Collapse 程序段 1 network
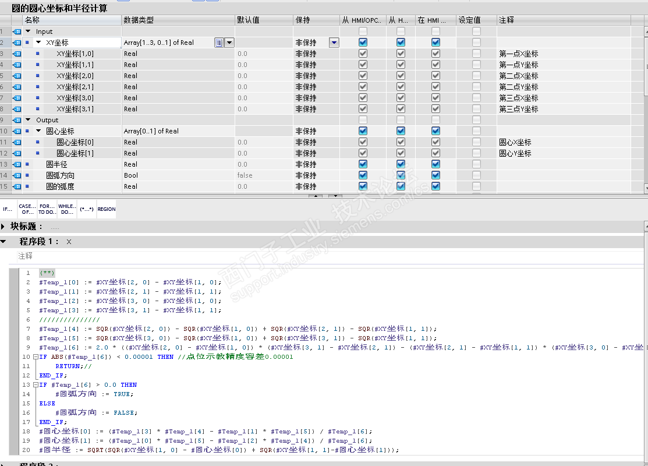The height and width of the screenshot is (466, 648). [x=3, y=242]
